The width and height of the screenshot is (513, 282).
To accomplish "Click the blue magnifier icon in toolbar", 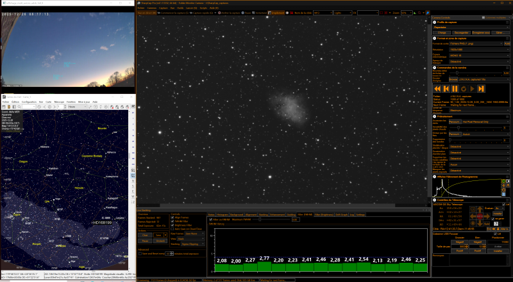I will (428, 13).
